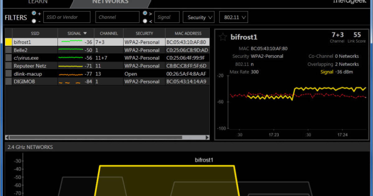Select the greater-than signal radio button
Image resolution: width=373 pixels, height=196 pixels.
145,13
